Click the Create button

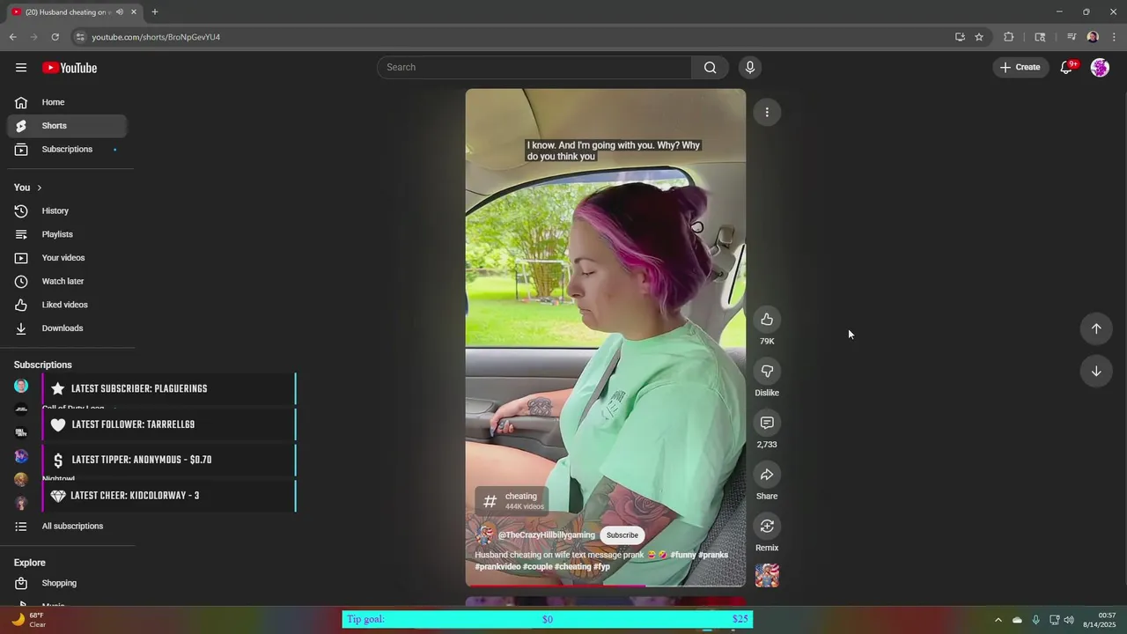coord(1020,68)
